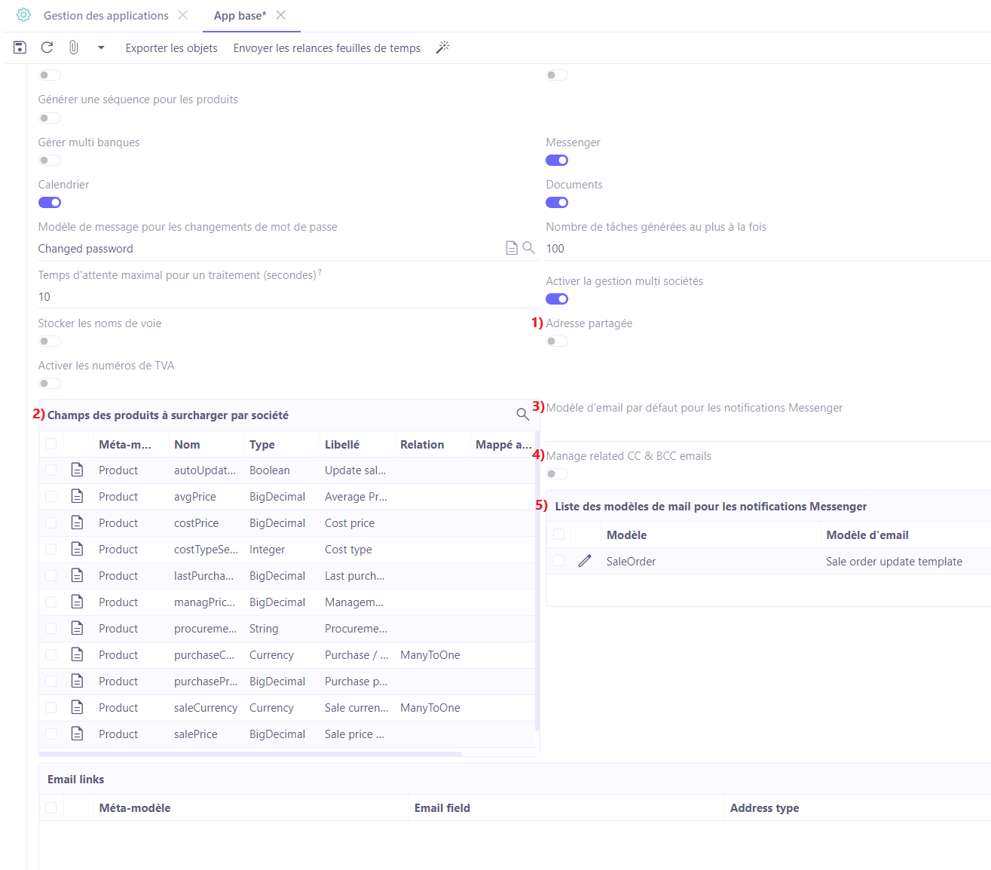The image size is (991, 870).
Task: Disable the Calendrier switch
Action: pos(50,202)
